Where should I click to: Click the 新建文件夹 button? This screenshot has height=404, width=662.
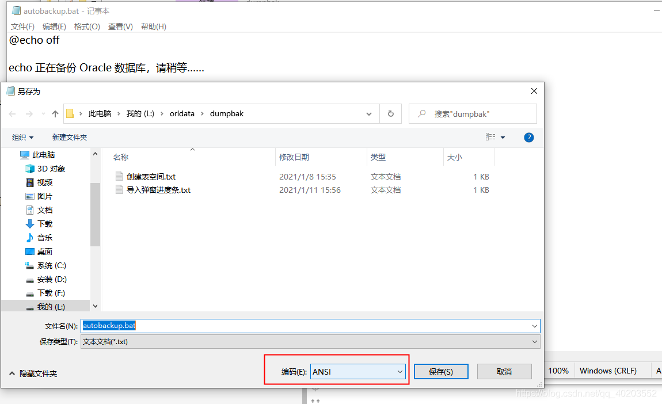69,137
